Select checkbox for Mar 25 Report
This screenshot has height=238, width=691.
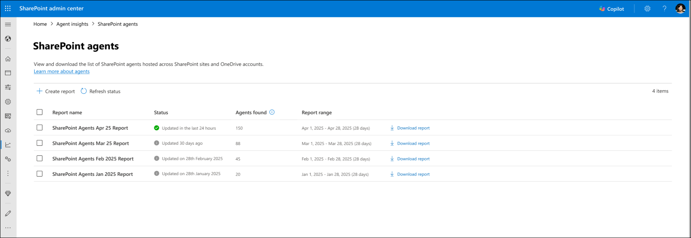coord(39,143)
